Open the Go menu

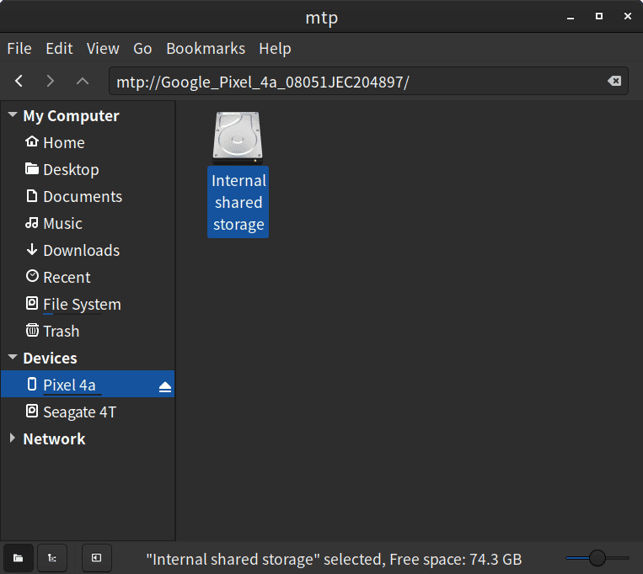tap(142, 49)
